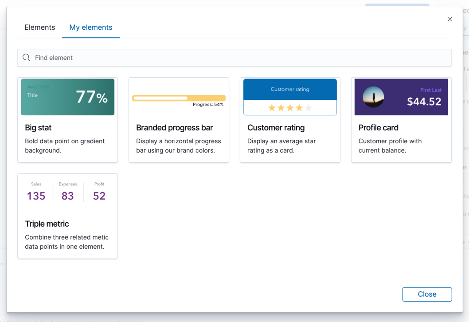Image resolution: width=469 pixels, height=322 pixels.
Task: Click the yellow progress bar preview
Action: click(x=179, y=98)
